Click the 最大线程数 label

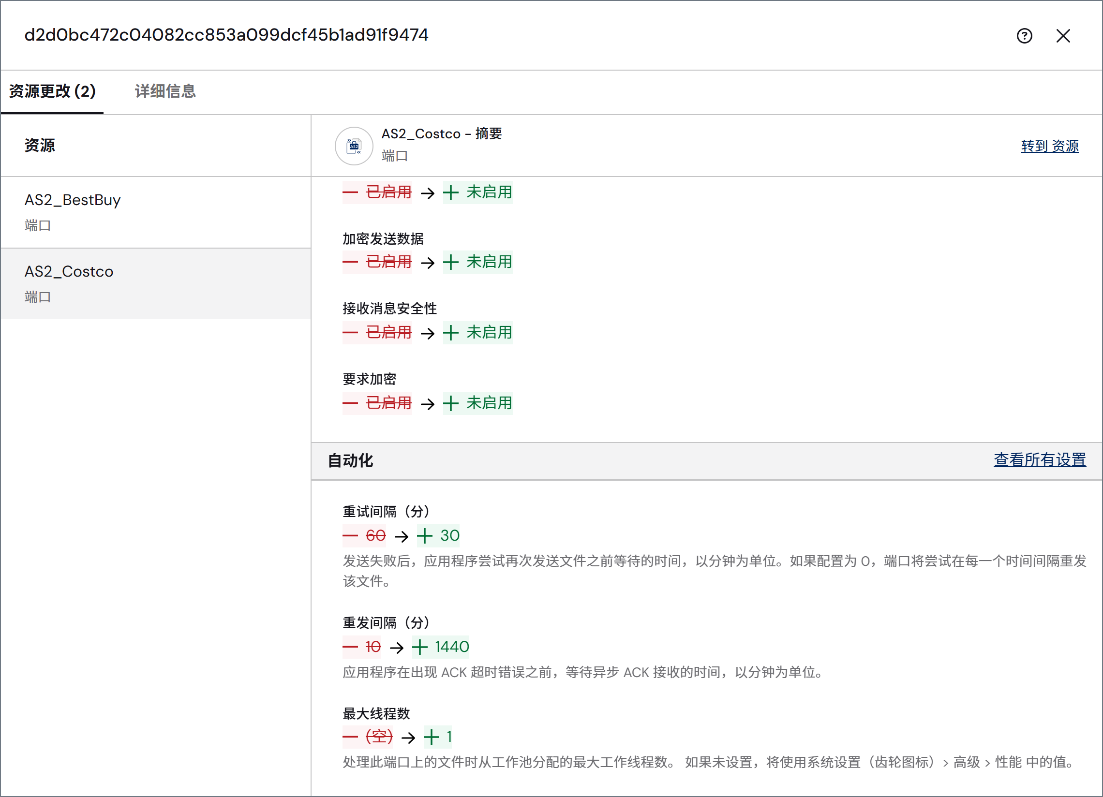pos(376,714)
